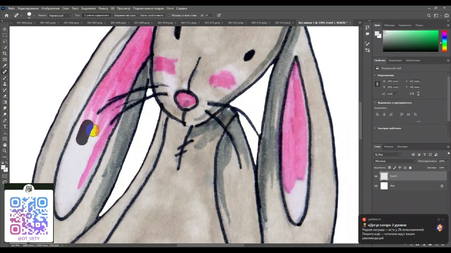Screen dimensions: 451x253
Task: Open the 'Фильтр' menu
Action: click(103, 8)
